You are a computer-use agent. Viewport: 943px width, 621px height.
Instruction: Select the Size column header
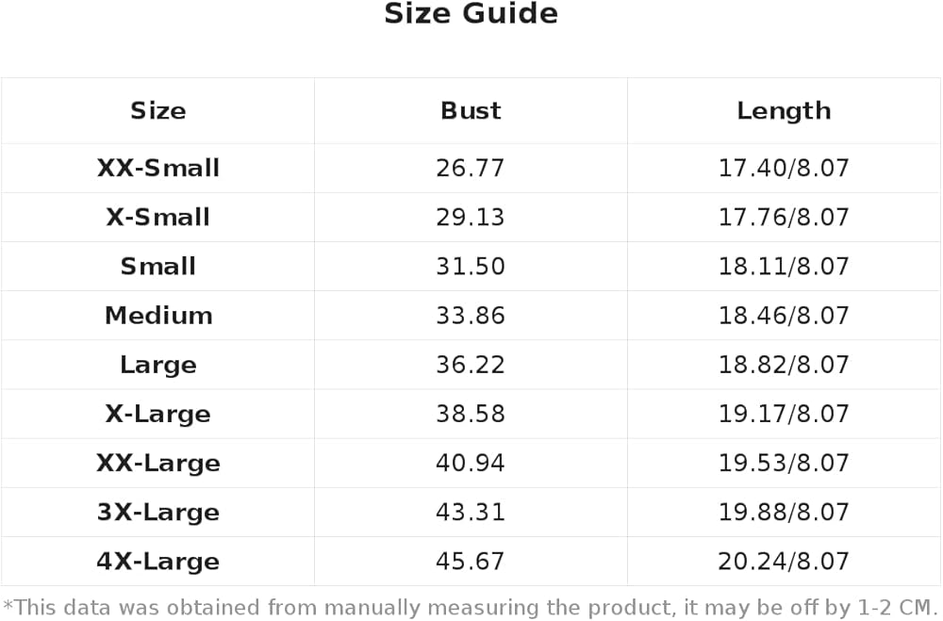(x=158, y=110)
